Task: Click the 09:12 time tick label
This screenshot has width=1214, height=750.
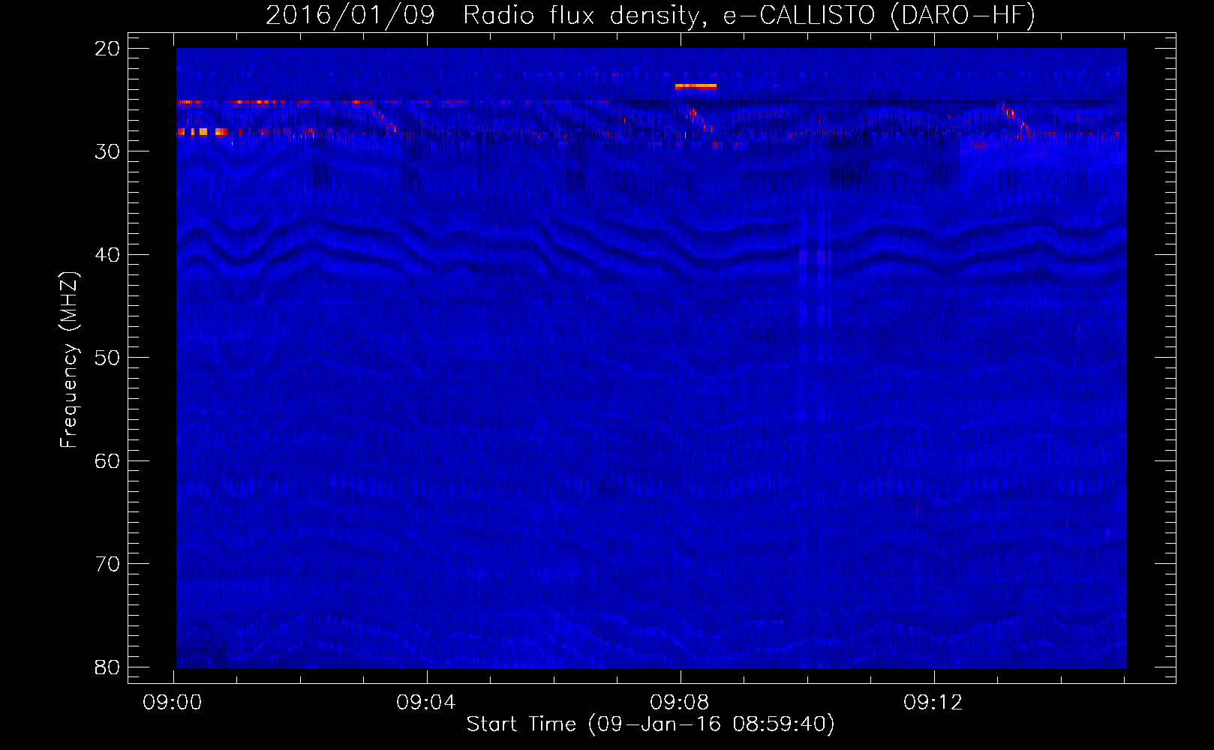Action: (x=933, y=702)
